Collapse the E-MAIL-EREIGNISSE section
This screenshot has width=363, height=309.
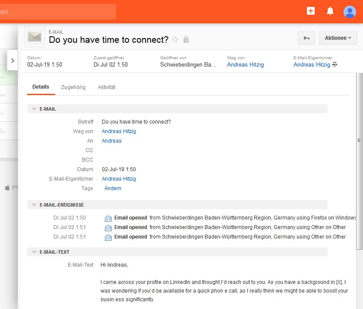(x=34, y=204)
